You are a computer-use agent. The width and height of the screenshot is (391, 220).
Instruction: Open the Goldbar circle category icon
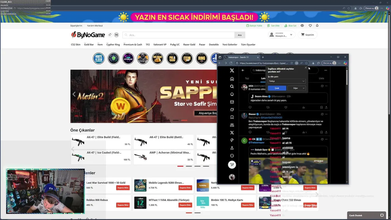[158, 58]
